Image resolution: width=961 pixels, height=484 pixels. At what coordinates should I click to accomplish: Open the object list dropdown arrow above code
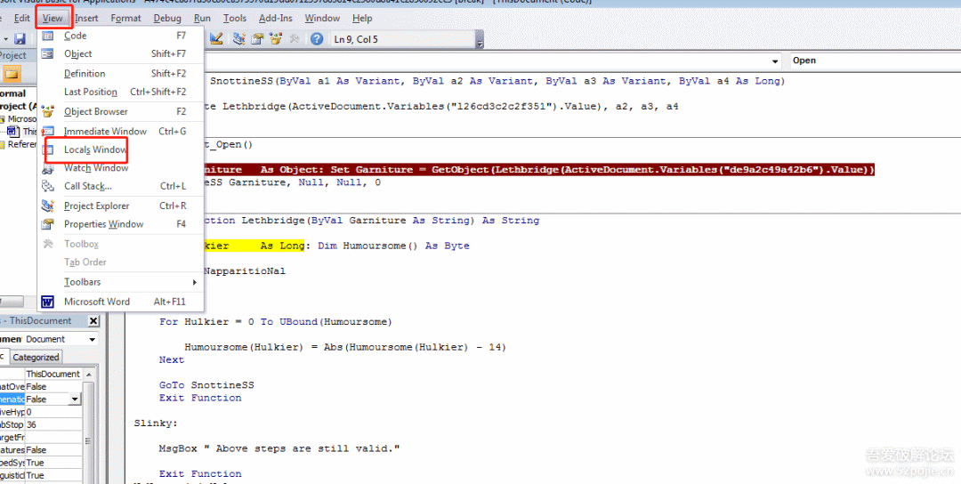775,61
